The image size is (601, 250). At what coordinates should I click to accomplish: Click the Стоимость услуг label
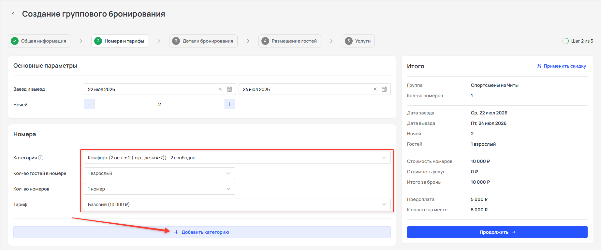point(426,172)
